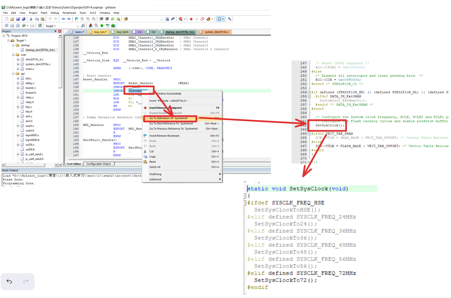Screen dimensions: 451x298
Task: Disable all breakpoints using double-circle icon
Action: (x=202, y=19)
